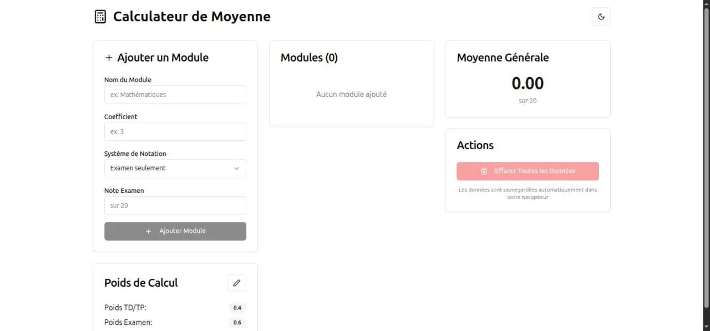Expand the chevron next to Examen seulement
The image size is (710, 331).
[x=237, y=169]
